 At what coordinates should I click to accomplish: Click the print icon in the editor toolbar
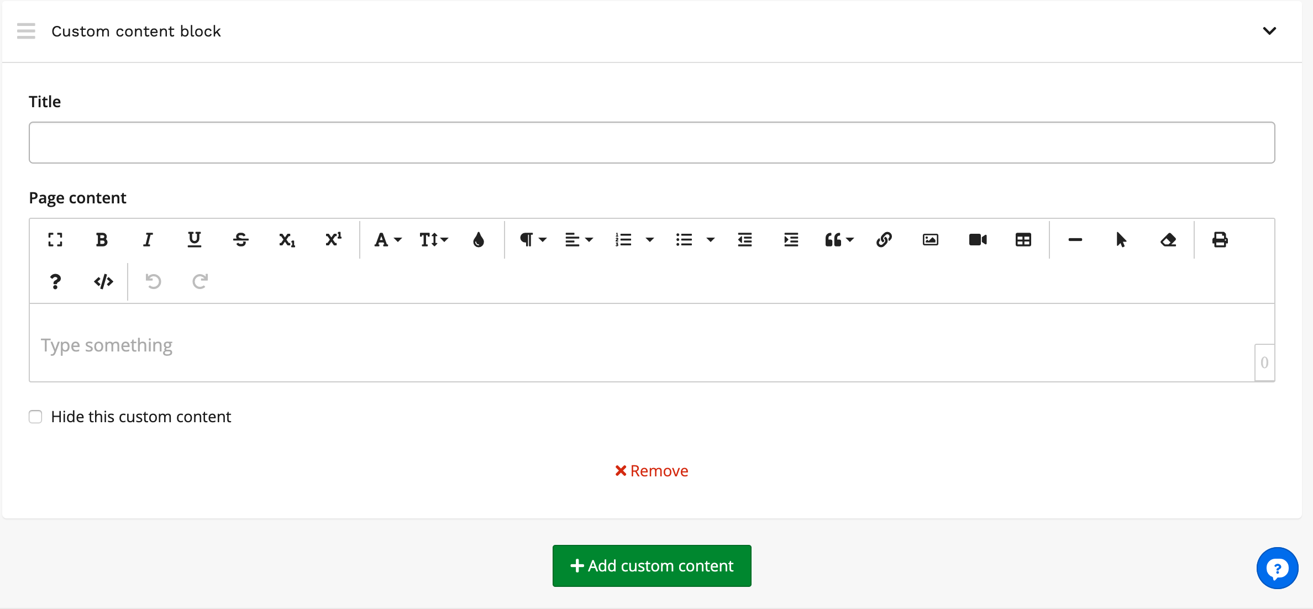1220,240
